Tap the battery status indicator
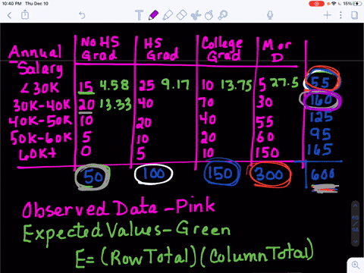Viewport: 364px width, 273px height. pos(356,4)
